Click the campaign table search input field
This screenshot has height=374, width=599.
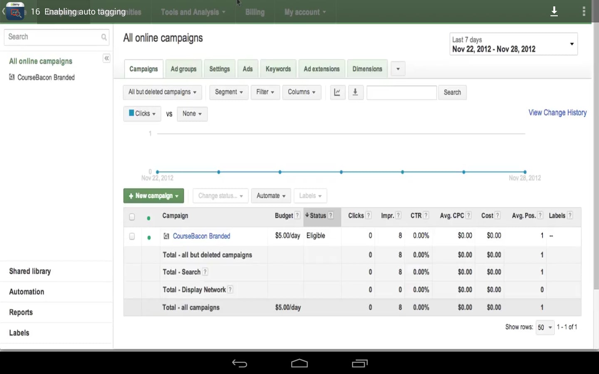click(x=401, y=92)
